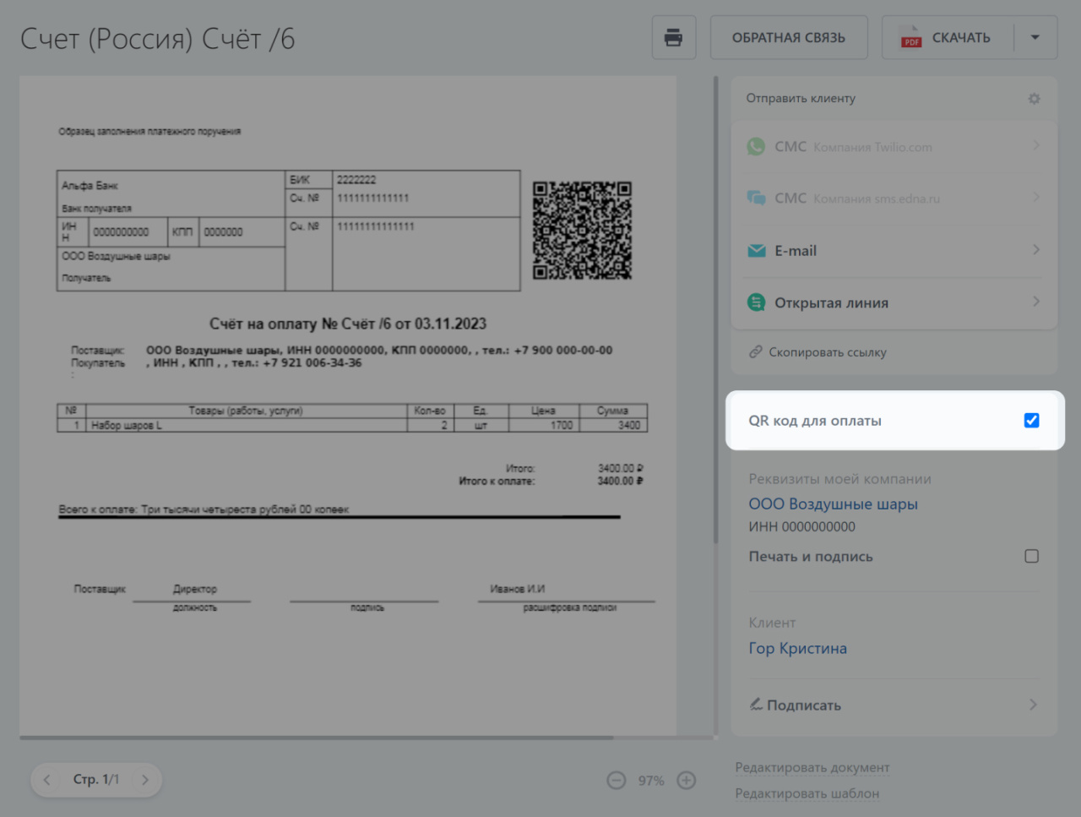
Task: Click the 97% zoom value
Action: 651,781
